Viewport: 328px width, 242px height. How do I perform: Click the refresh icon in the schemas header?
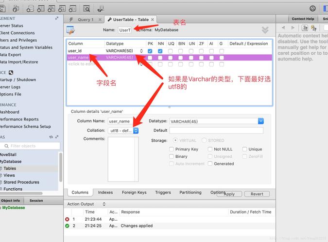[x=51, y=137]
